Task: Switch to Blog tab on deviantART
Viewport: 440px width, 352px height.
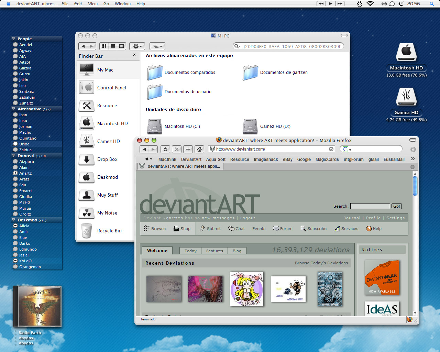Action: tap(237, 251)
